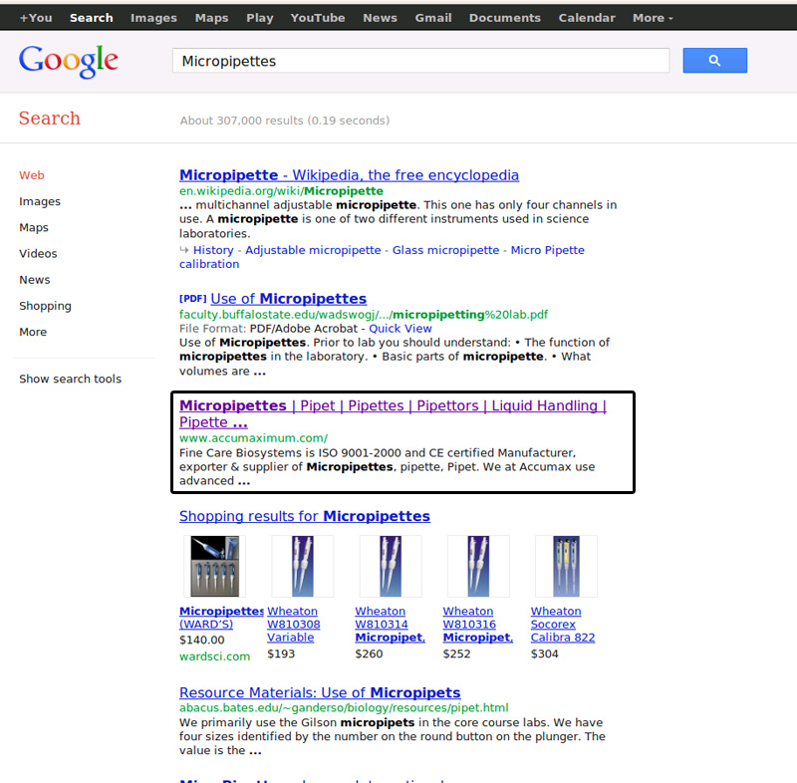The width and height of the screenshot is (797, 783).
Task: Open News in the top bar
Action: click(x=380, y=18)
